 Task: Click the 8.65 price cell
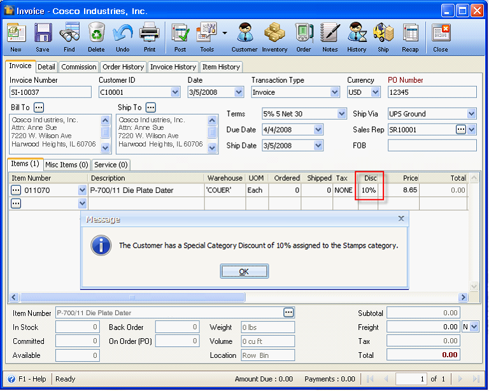pyautogui.click(x=399, y=190)
